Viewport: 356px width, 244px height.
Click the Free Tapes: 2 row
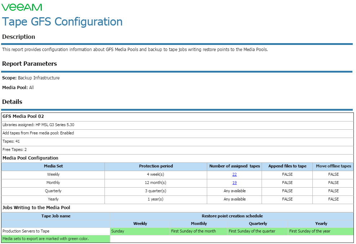point(177,150)
